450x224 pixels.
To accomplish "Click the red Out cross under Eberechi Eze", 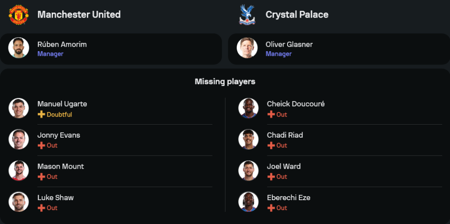I will tap(271, 208).
